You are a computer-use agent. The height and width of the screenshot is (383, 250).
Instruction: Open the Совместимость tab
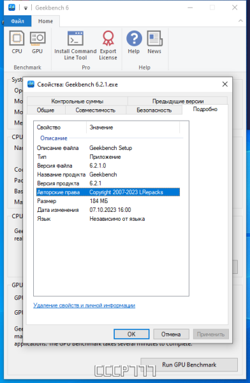pyautogui.click(x=96, y=110)
